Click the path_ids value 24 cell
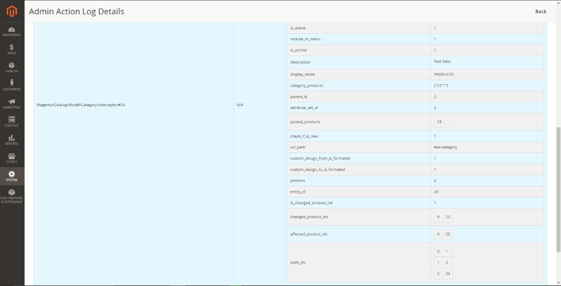 tap(447, 274)
